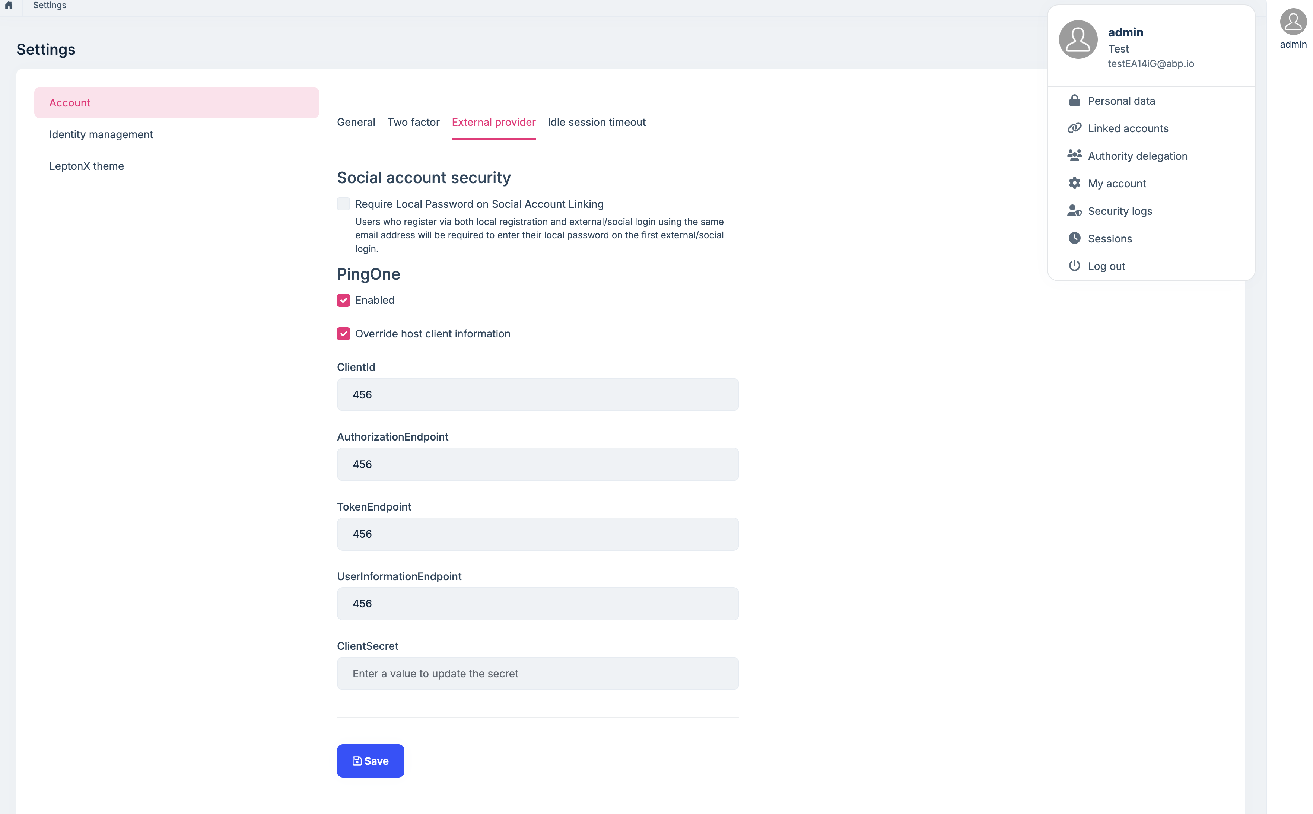Click the clock icon beside Sessions

coord(1074,238)
